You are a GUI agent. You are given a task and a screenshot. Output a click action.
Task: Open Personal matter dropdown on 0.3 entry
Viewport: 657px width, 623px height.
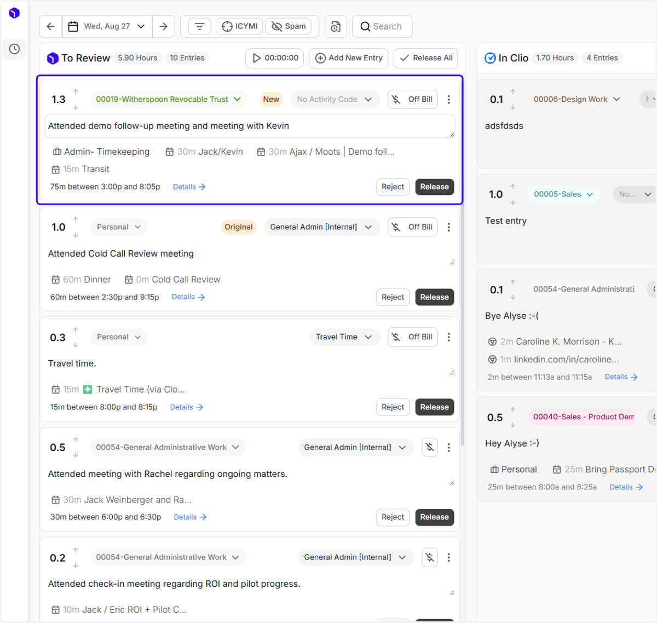click(x=119, y=337)
